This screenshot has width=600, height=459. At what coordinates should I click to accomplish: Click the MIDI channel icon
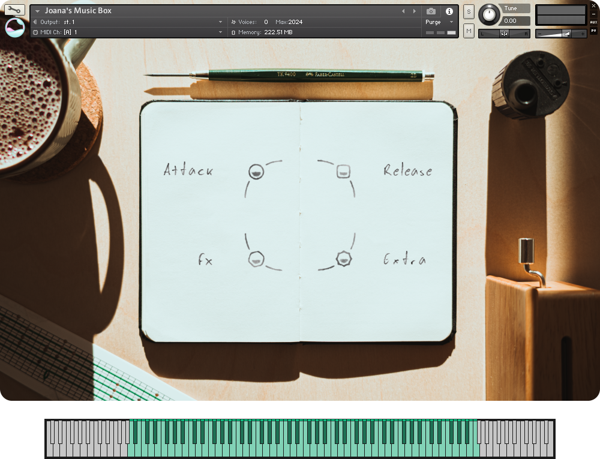35,32
